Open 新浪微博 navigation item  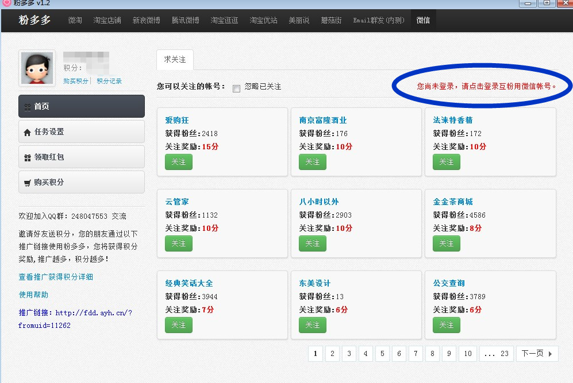tap(146, 21)
